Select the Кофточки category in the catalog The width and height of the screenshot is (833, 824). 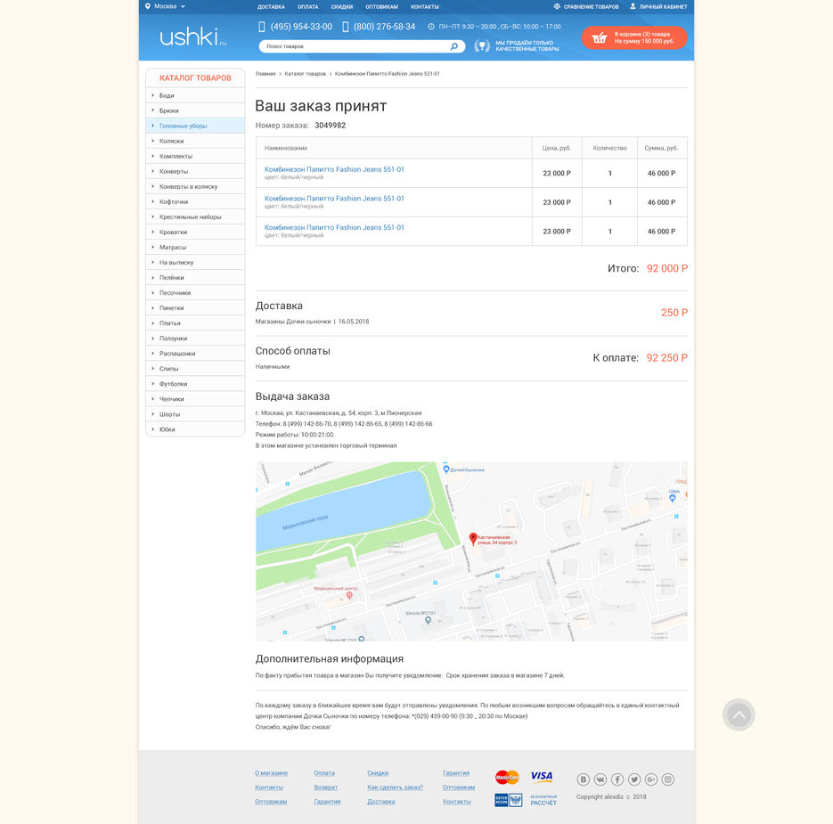195,202
